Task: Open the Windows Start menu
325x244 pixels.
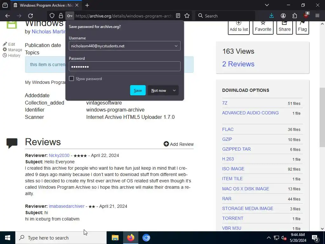Action: (x=8, y=238)
